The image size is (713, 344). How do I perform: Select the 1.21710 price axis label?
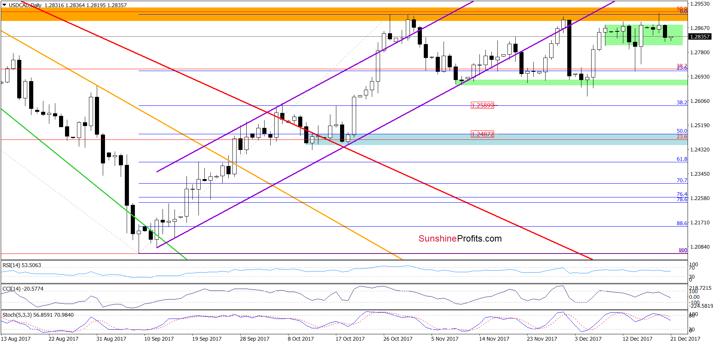click(700, 222)
